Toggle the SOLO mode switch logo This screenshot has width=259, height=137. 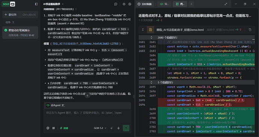pos(8,4)
